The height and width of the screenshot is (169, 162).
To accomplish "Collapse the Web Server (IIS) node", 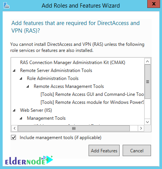I will (14, 110).
